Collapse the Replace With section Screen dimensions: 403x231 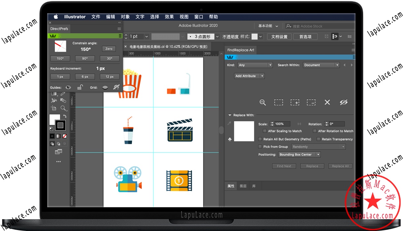(x=230, y=115)
